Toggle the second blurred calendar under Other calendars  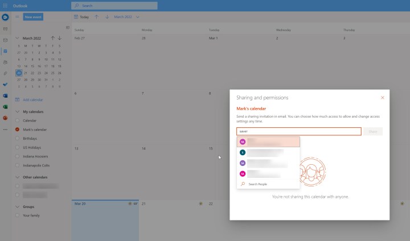click(17, 195)
